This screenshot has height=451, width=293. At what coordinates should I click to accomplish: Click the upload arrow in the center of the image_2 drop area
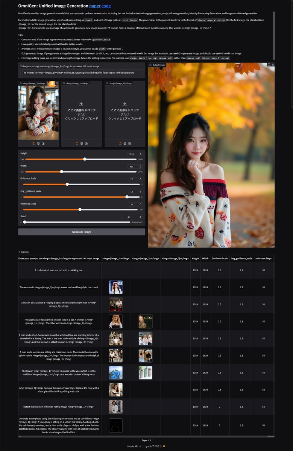(x=82, y=104)
